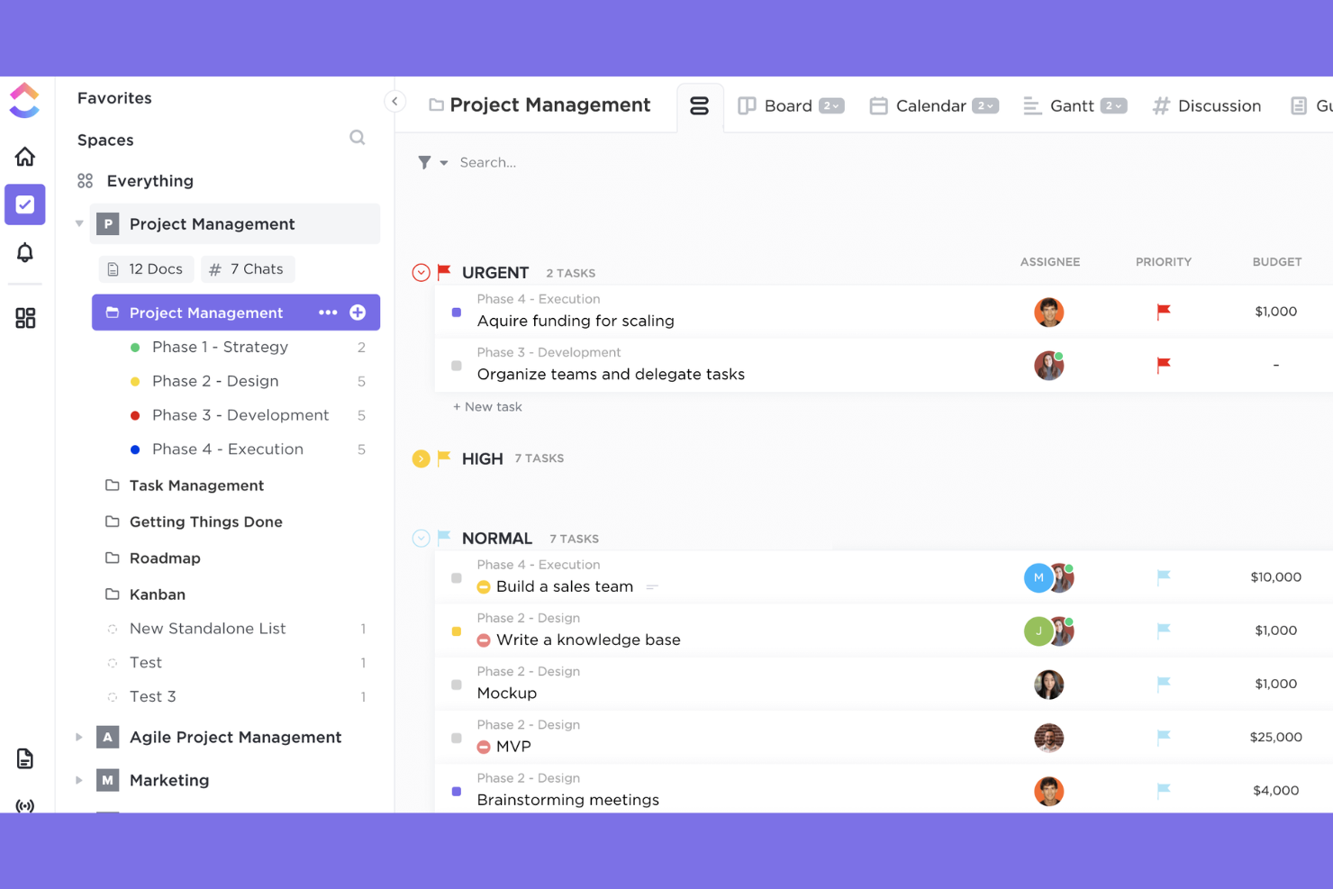
Task: Open the Gantt views count dropdown
Action: (x=1114, y=106)
